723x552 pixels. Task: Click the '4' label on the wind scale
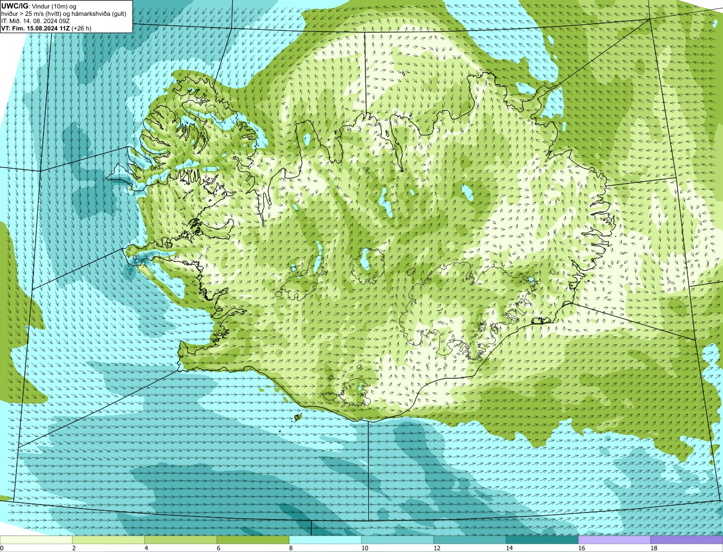tap(146, 548)
